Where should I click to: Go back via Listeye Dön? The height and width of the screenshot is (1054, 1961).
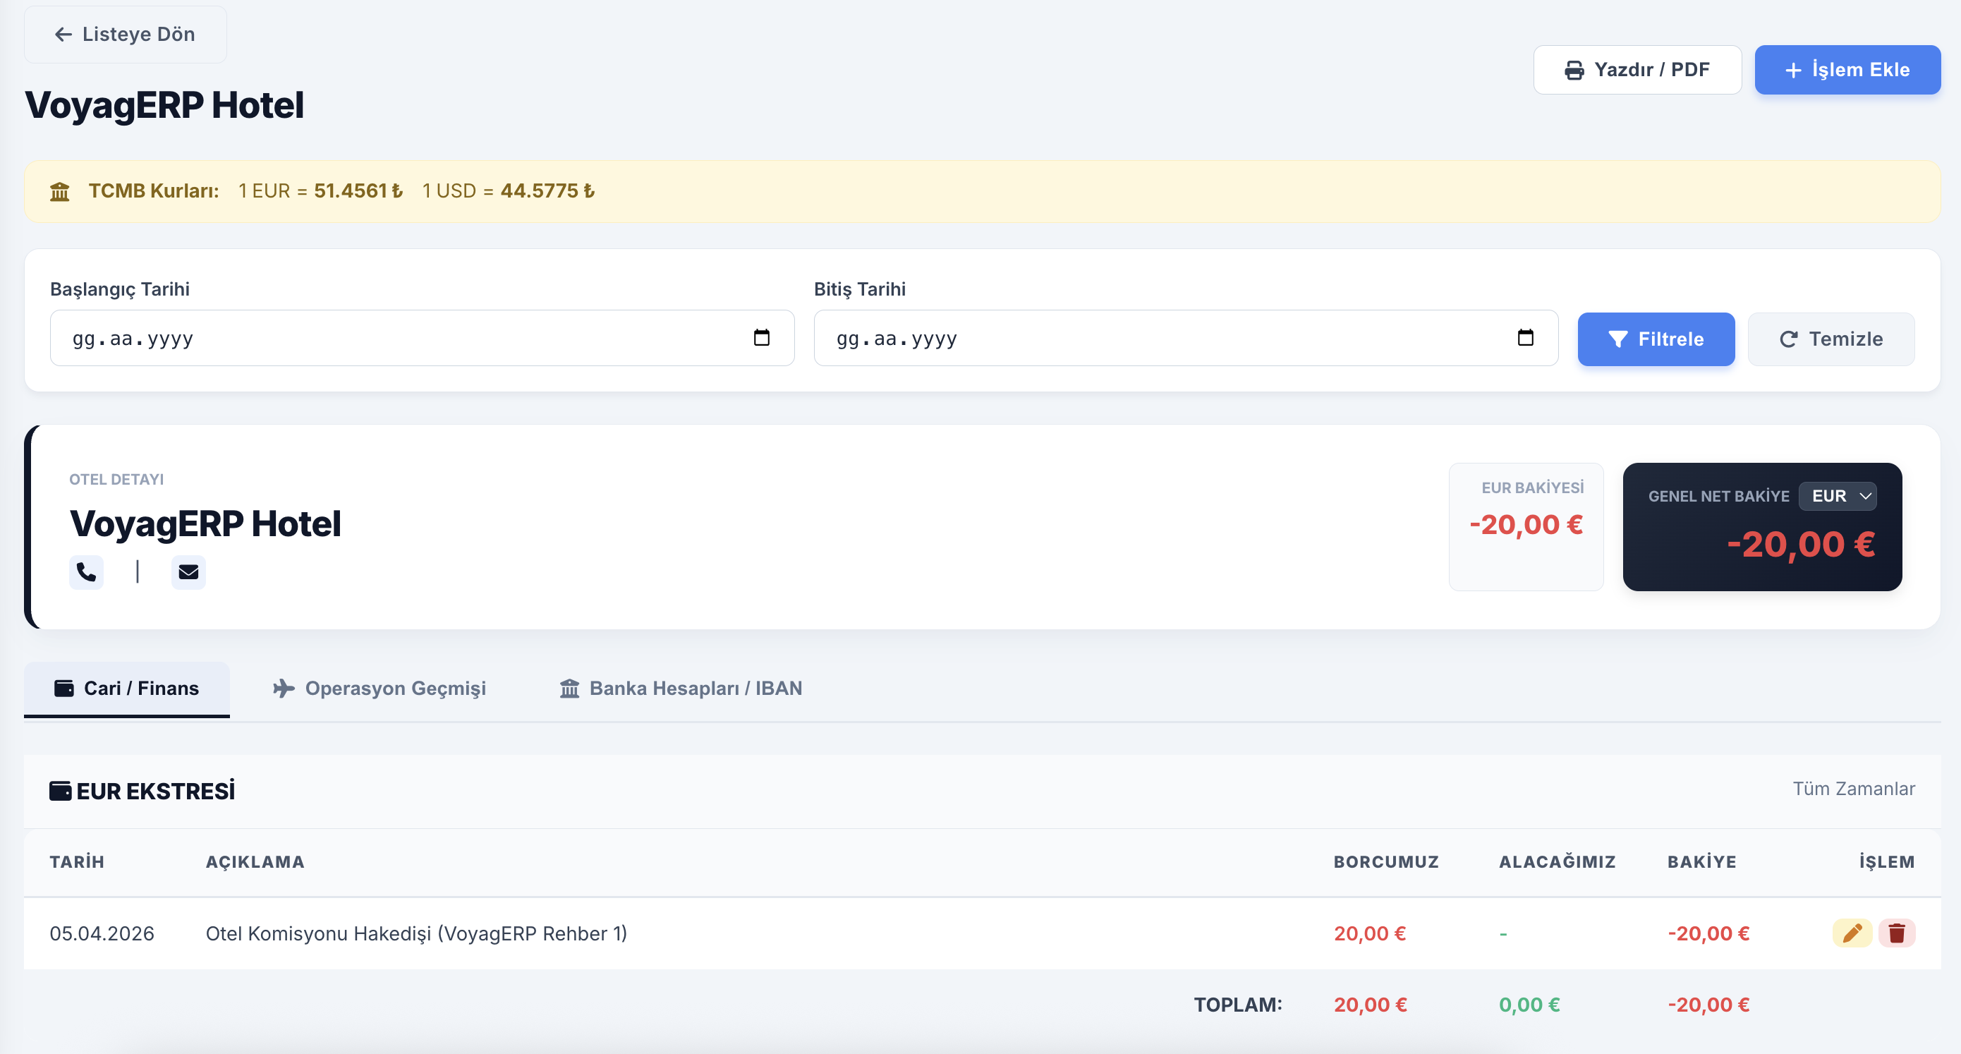click(x=125, y=35)
